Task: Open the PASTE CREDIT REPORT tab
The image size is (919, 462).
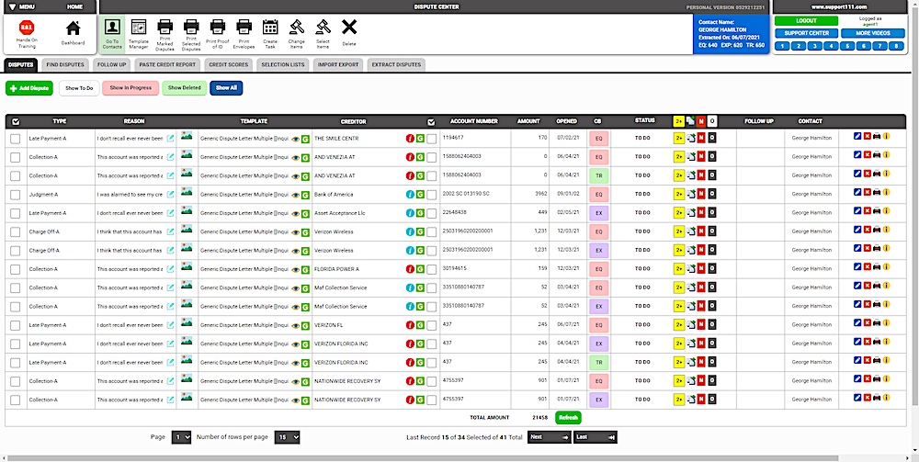Action: coord(168,64)
